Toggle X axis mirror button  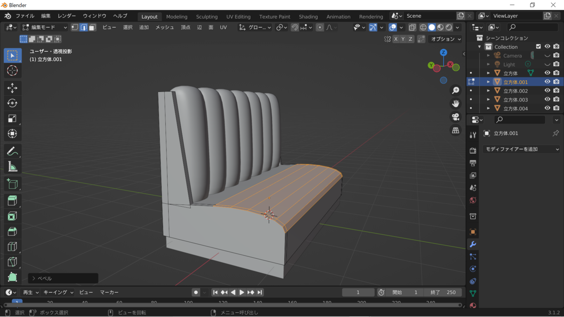(396, 39)
